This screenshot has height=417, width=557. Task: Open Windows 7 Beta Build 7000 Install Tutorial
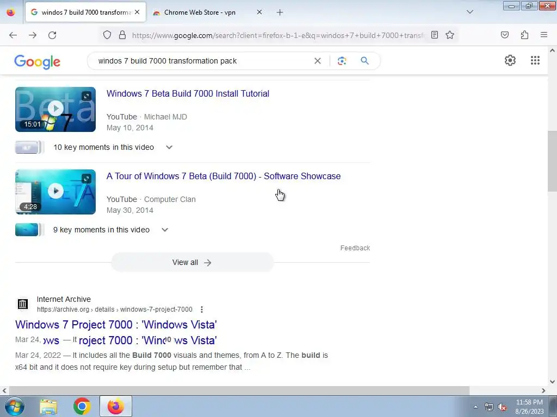click(x=188, y=93)
